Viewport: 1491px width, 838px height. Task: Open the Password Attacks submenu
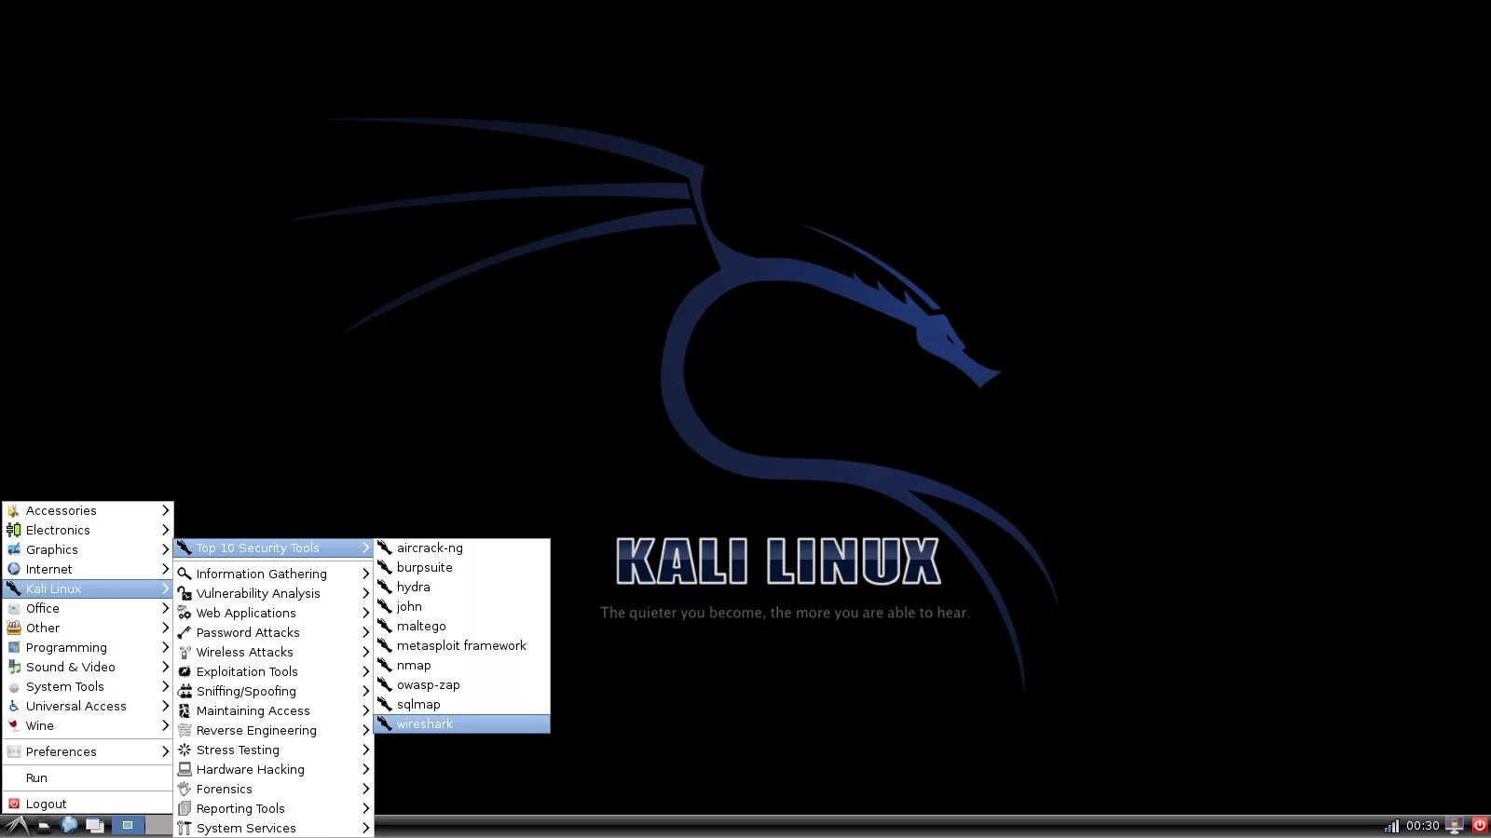(x=273, y=632)
